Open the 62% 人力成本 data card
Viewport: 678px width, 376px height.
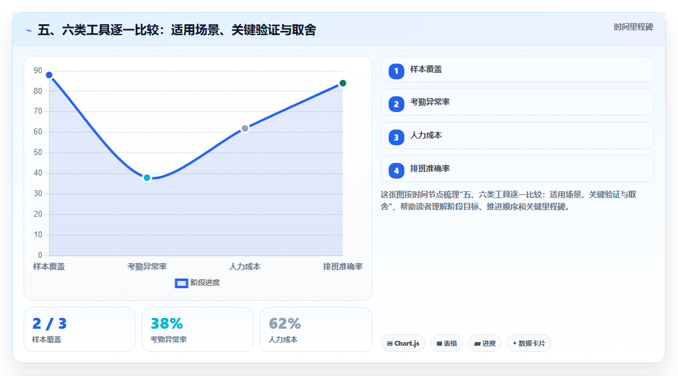point(315,329)
